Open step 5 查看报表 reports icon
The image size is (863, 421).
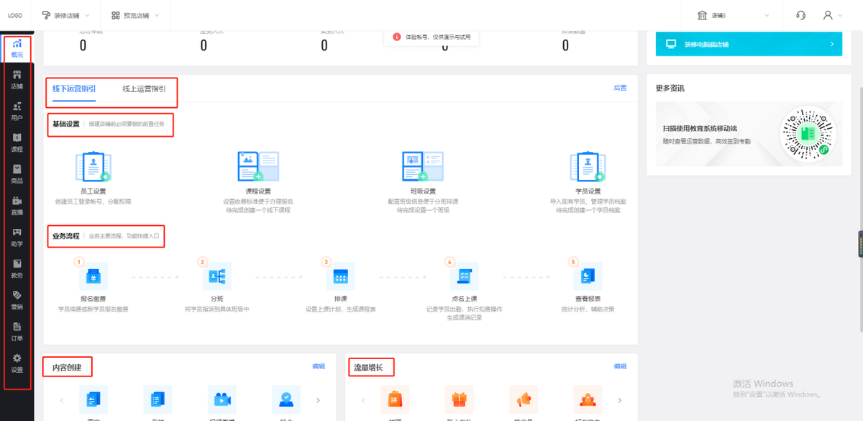(x=588, y=277)
